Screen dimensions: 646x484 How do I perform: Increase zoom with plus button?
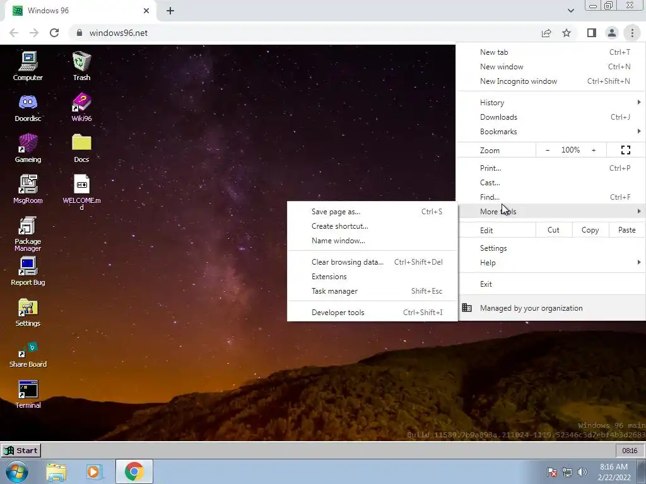point(594,150)
